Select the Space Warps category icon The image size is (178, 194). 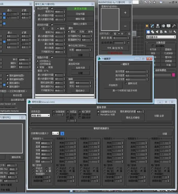point(170,32)
